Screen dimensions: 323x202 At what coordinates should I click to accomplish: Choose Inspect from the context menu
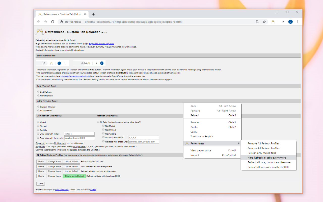212,155
